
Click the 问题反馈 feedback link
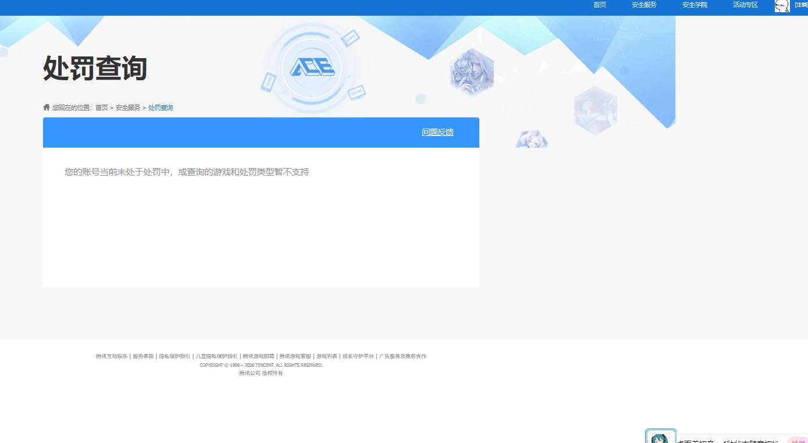point(437,132)
